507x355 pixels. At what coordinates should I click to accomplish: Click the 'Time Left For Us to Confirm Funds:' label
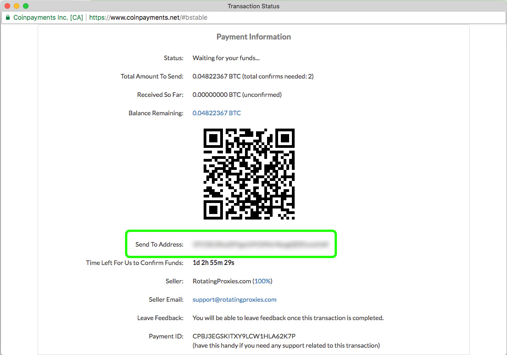point(135,263)
